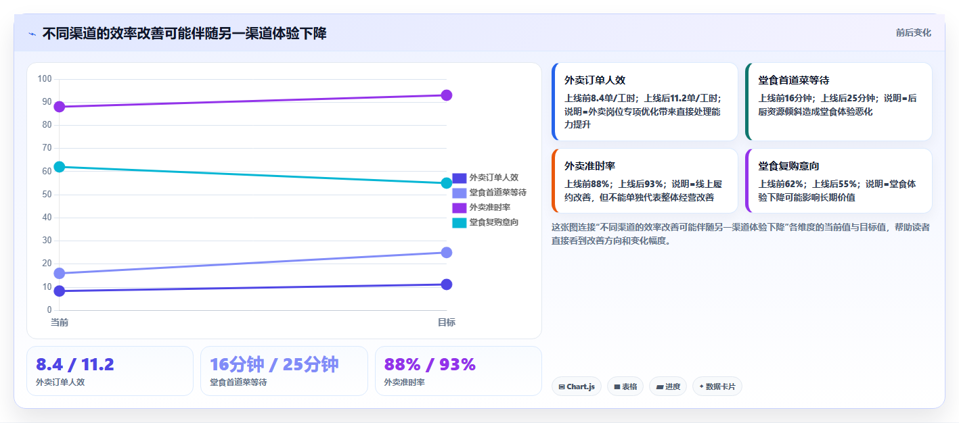Click the 8.4 / 11.2 stat tile
This screenshot has width=959, height=423.
click(110, 371)
